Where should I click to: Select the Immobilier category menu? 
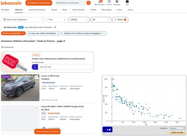coord(5,10)
